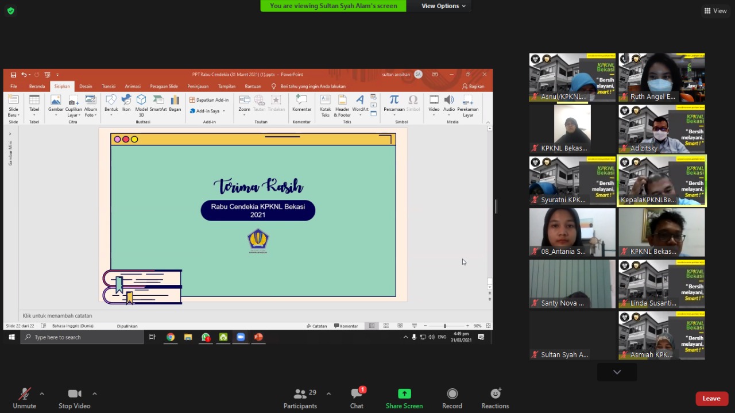Click the green Share Screen icon
Image resolution: width=735 pixels, height=413 pixels.
point(404,394)
